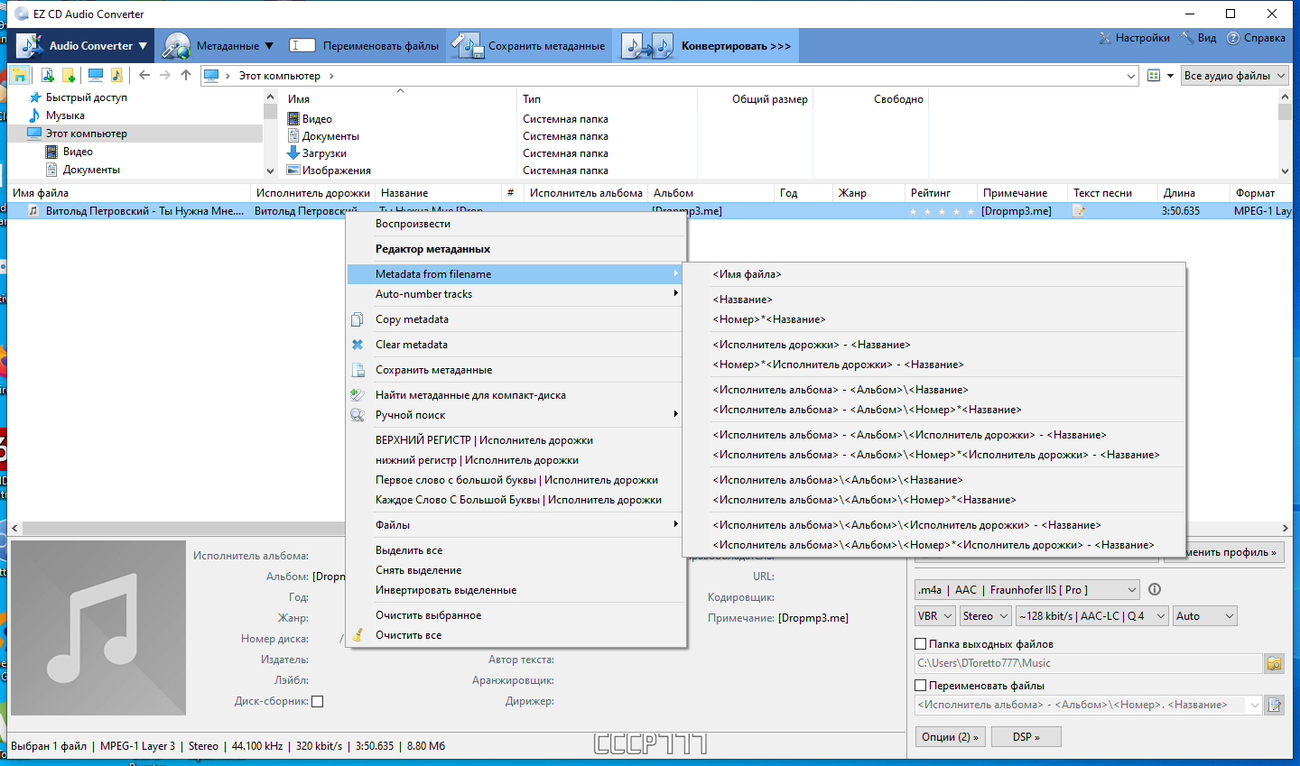Click the album cover art placeholder
The width and height of the screenshot is (1300, 766).
98,628
